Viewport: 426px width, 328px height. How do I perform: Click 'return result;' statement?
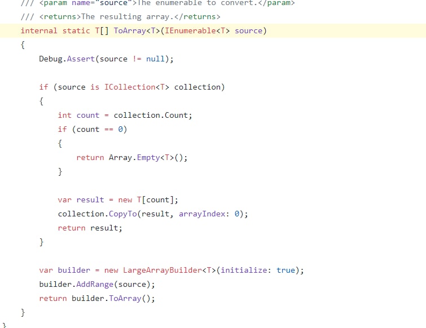(90, 228)
